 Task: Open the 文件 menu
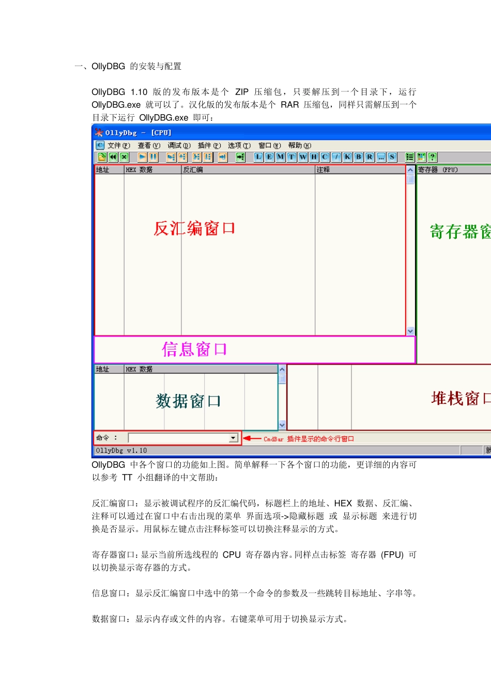118,146
